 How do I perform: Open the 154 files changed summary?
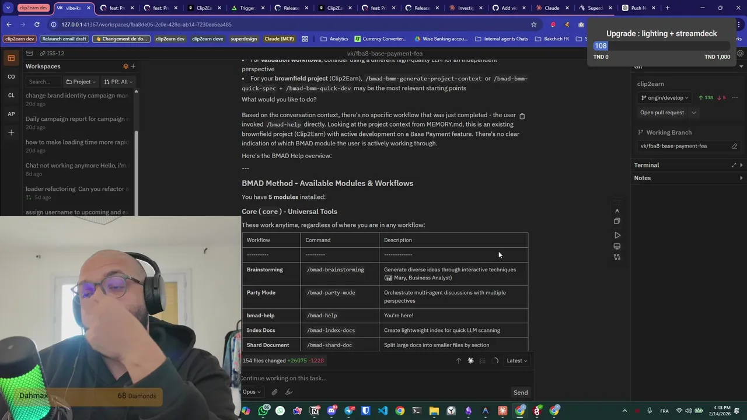point(283,360)
